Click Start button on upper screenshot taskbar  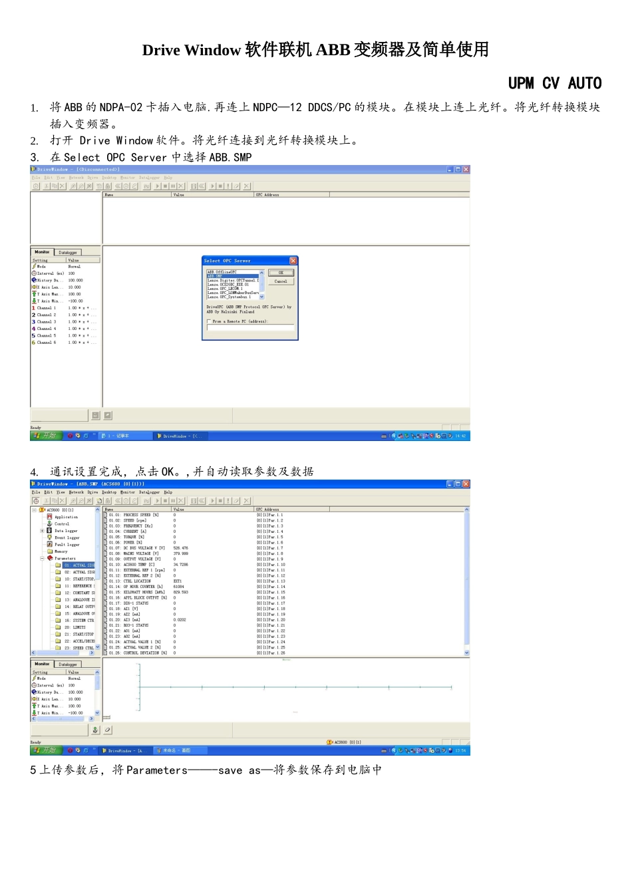[x=45, y=436]
